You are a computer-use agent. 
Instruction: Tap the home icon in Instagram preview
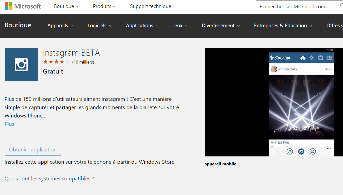303,58
